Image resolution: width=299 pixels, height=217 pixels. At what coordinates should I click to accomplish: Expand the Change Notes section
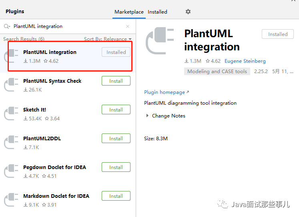tap(147, 115)
